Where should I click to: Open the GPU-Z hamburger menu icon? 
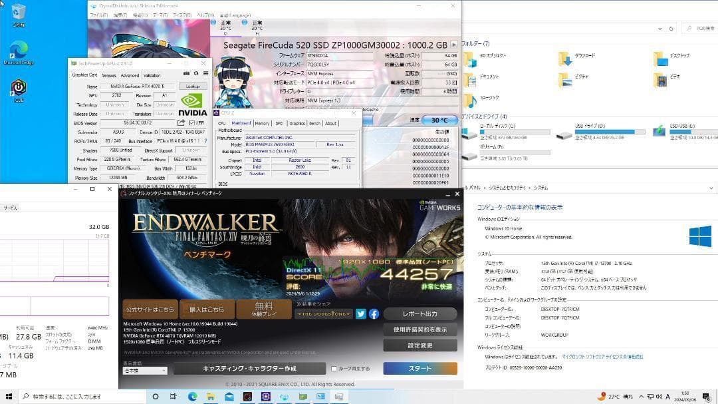(206, 73)
